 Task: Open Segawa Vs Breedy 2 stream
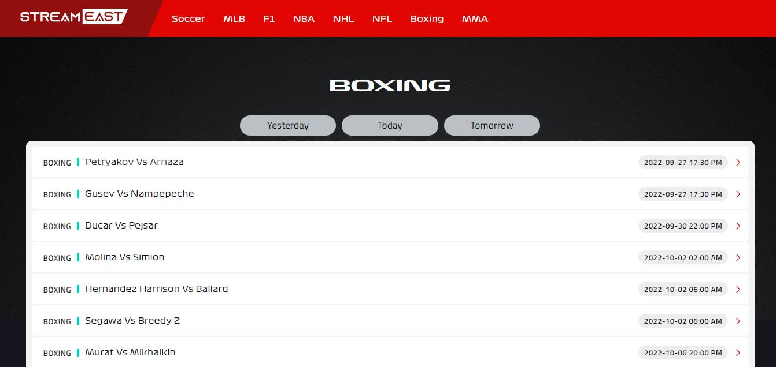pyautogui.click(x=390, y=321)
